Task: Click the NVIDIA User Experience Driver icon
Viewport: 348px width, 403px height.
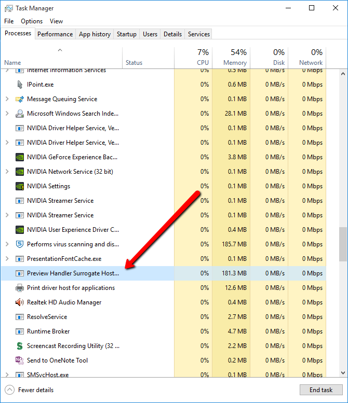Action: (20, 230)
